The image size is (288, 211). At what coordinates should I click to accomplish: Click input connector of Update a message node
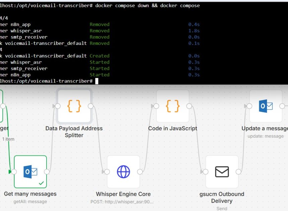pyautogui.click(x=249, y=106)
